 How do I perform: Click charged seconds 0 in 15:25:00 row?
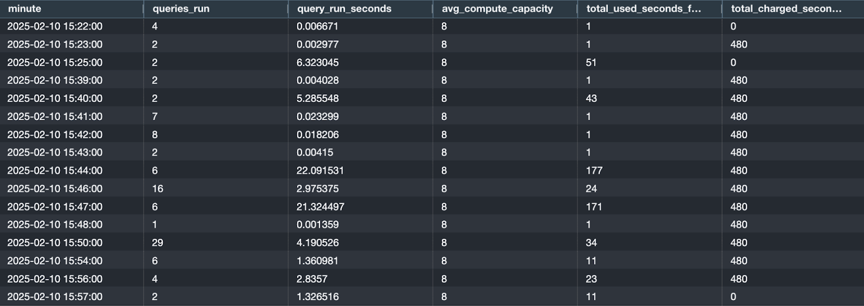(x=733, y=62)
